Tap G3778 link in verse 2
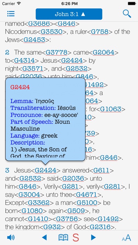Screen dimensions: 138x245 tap(57, 52)
